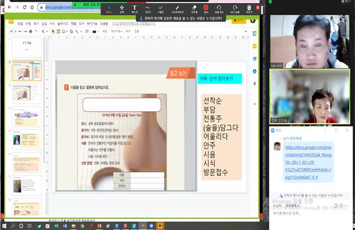
Task: Click the chat message input field
Action: pos(310,213)
